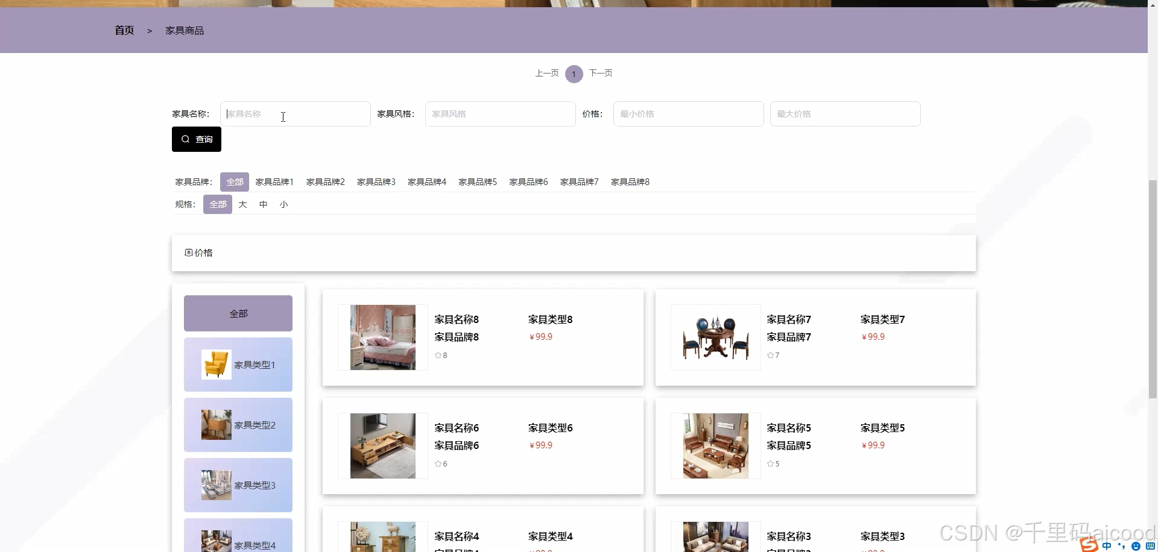This screenshot has height=552, width=1158.
Task: Click the 最大价格 input field
Action: (846, 114)
